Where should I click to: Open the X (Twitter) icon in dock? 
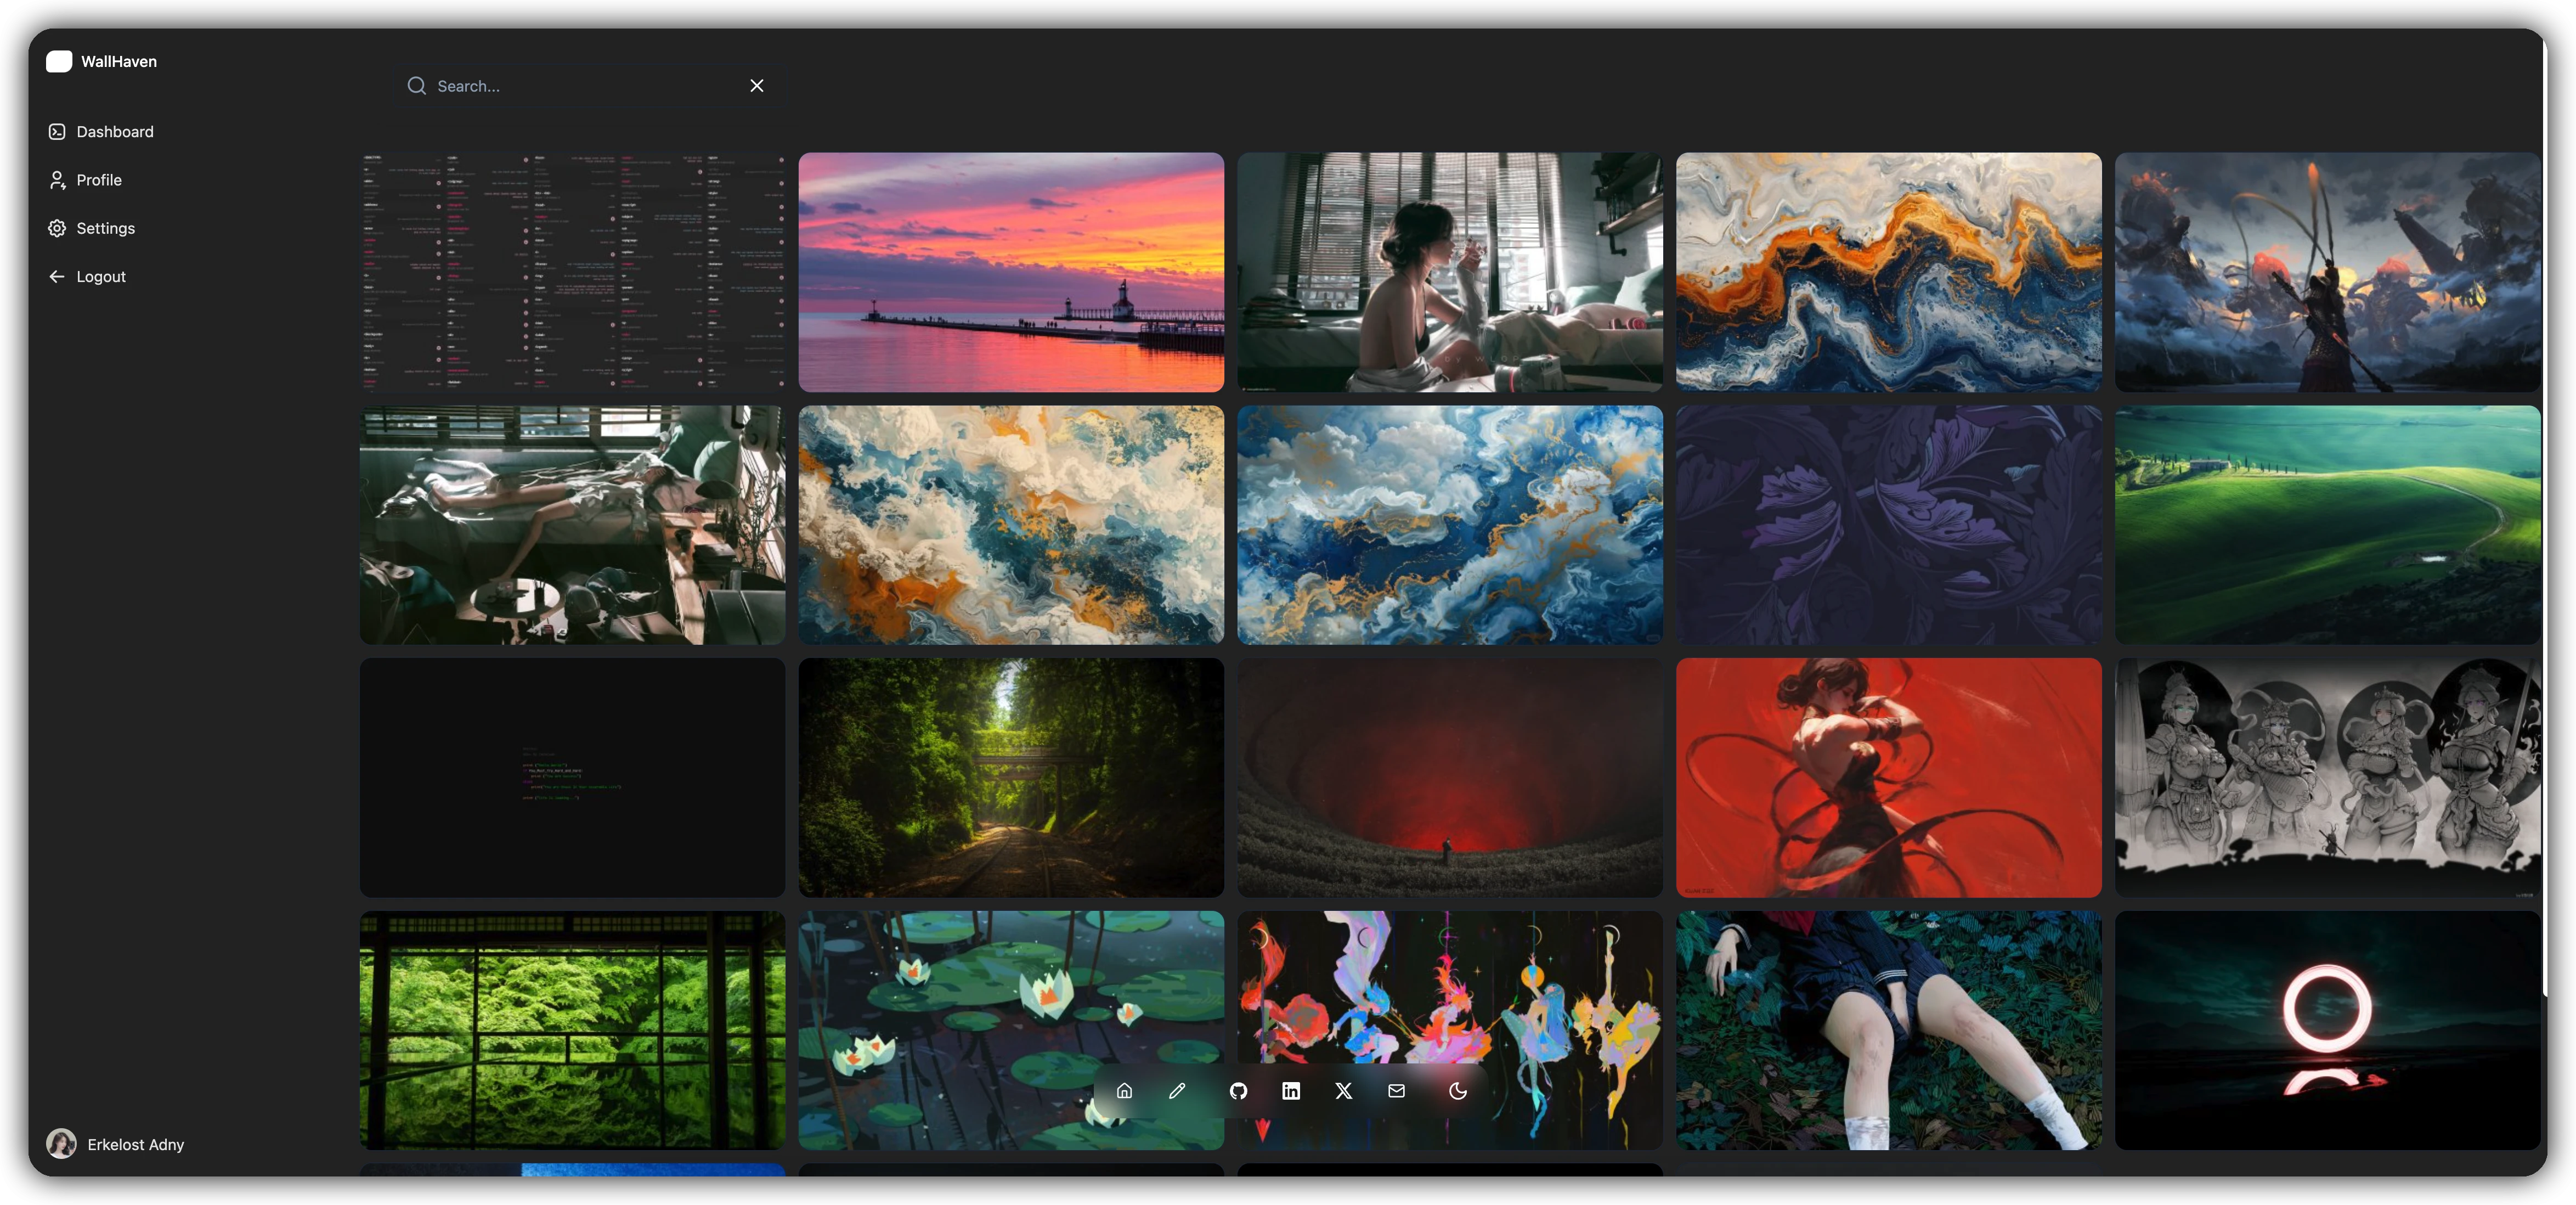1344,1091
